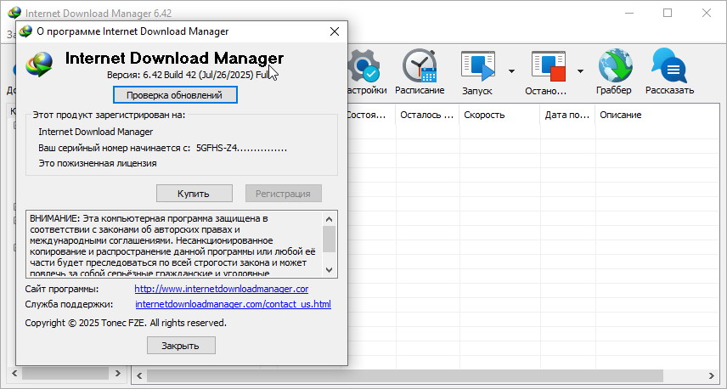
Task: Click the Купить button
Action: point(194,194)
